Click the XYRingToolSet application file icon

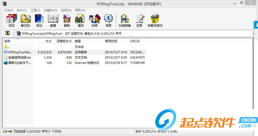pos(6,52)
